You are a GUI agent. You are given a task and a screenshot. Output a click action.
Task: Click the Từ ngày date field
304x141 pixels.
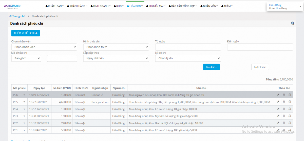pyautogui.click(x=188, y=47)
